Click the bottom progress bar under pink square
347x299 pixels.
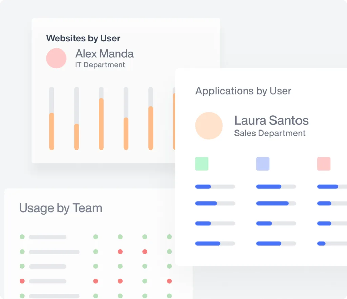click(x=332, y=244)
